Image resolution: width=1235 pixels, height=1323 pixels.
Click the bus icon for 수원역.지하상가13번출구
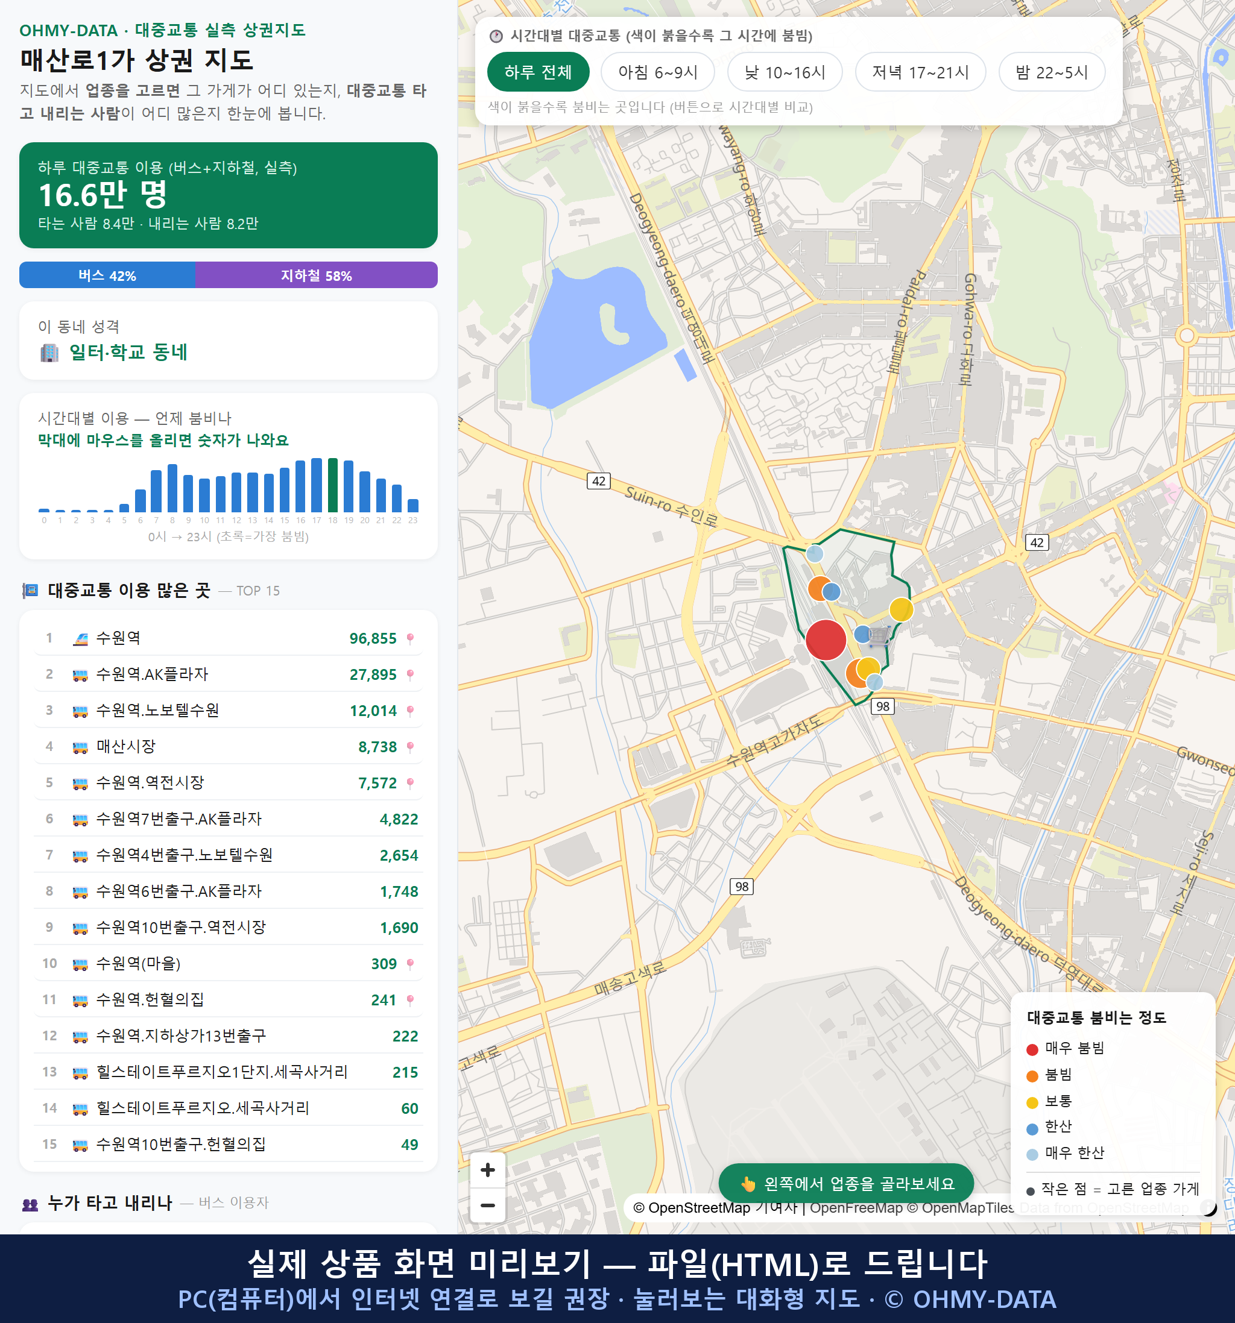(x=81, y=1036)
